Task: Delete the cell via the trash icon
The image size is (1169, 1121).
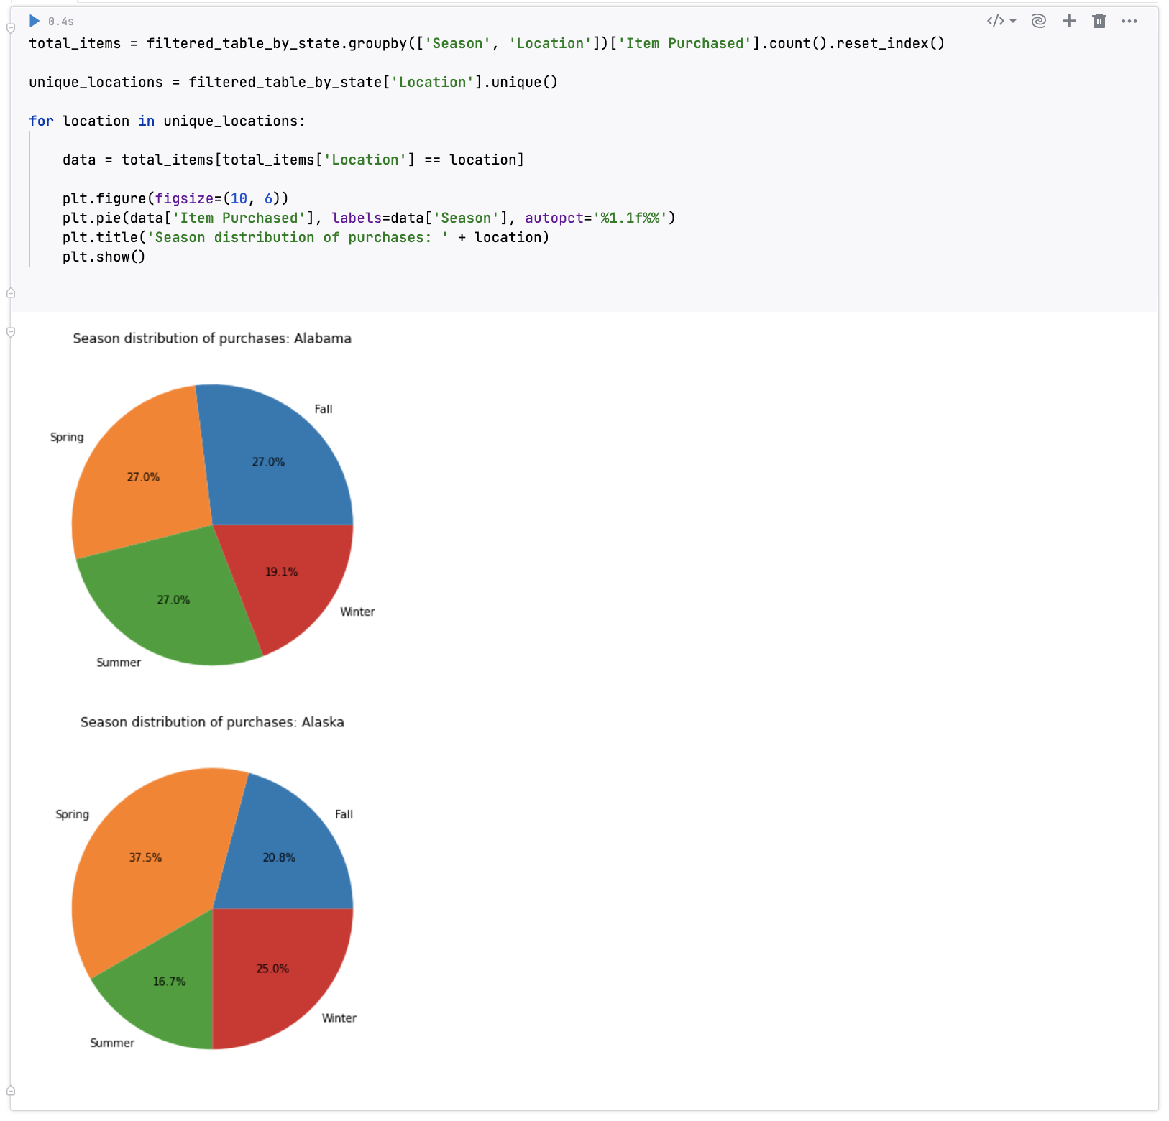Action: tap(1099, 21)
